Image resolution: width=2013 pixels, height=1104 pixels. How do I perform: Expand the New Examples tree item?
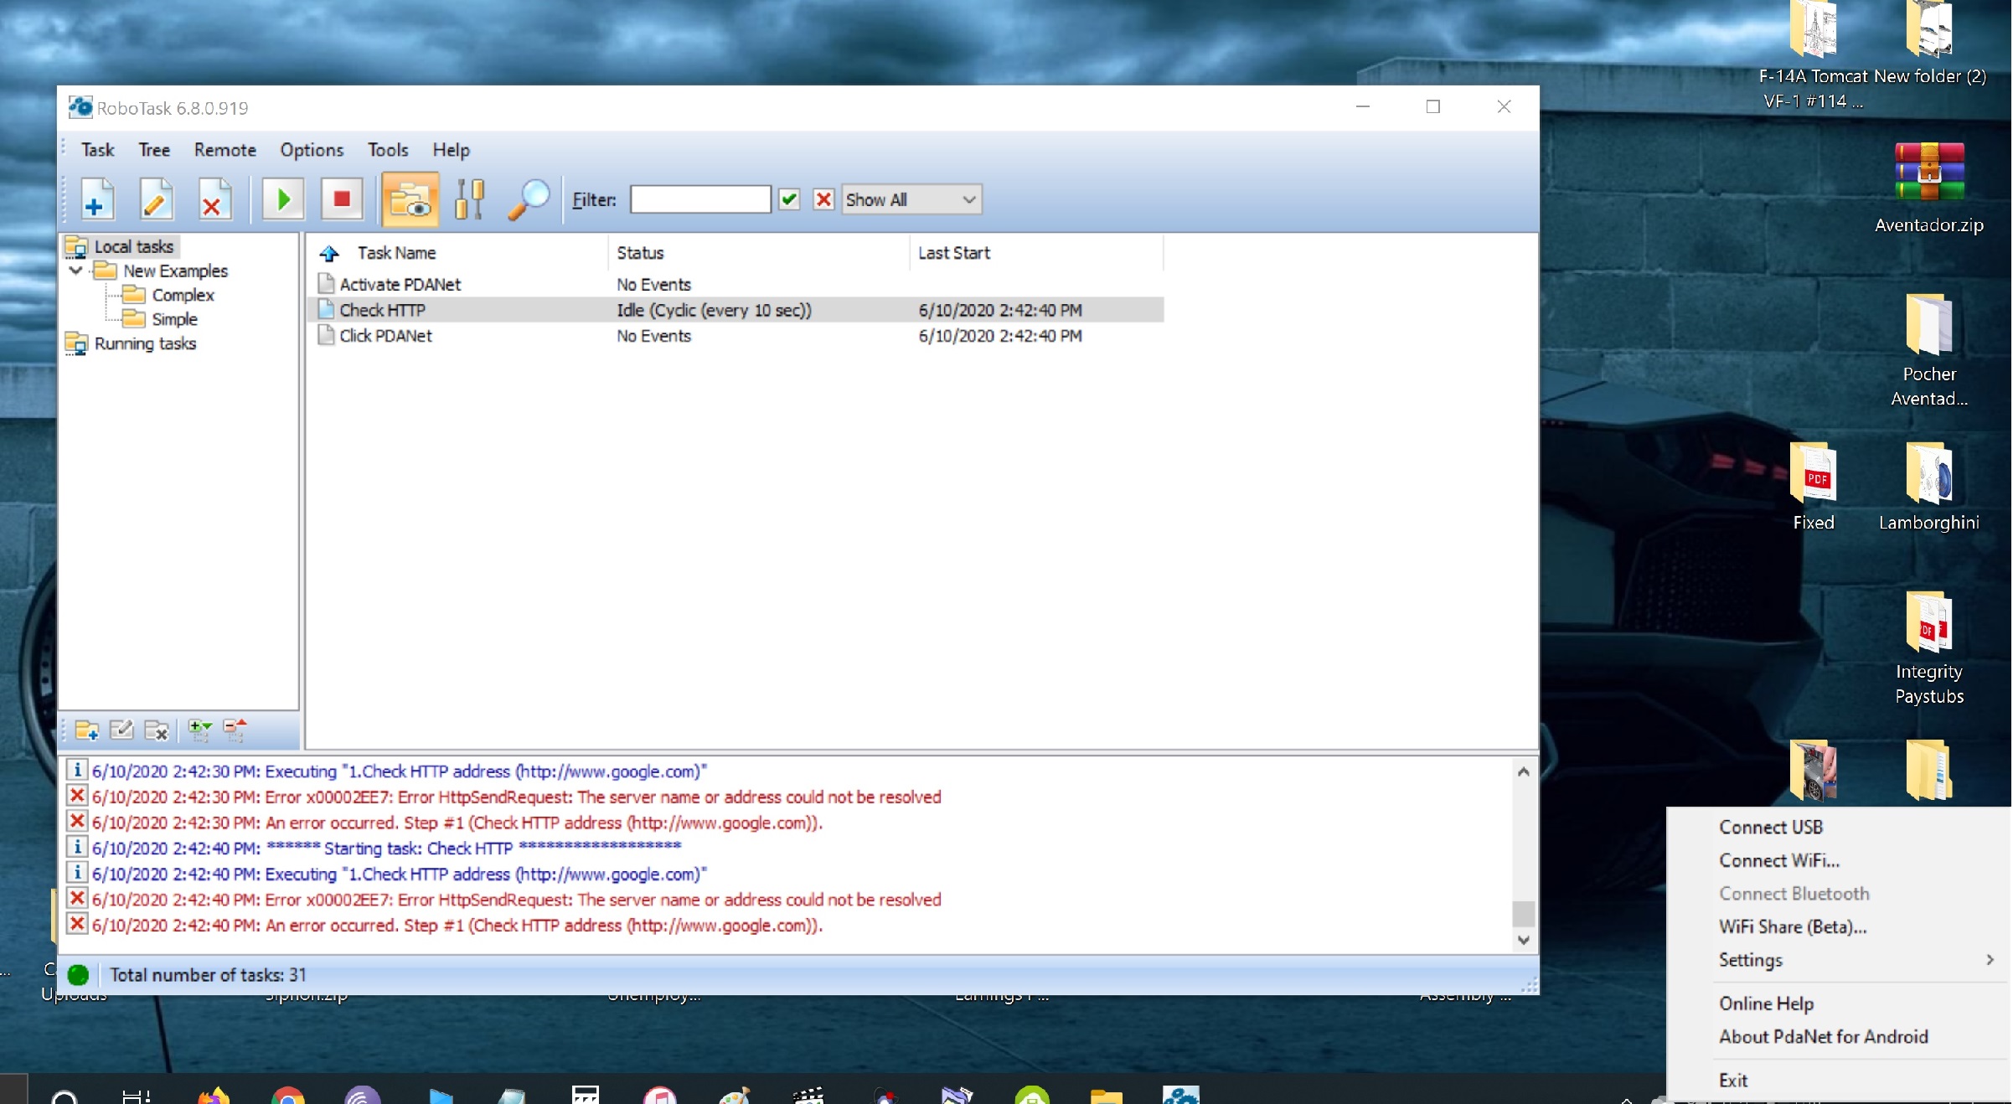click(x=75, y=271)
